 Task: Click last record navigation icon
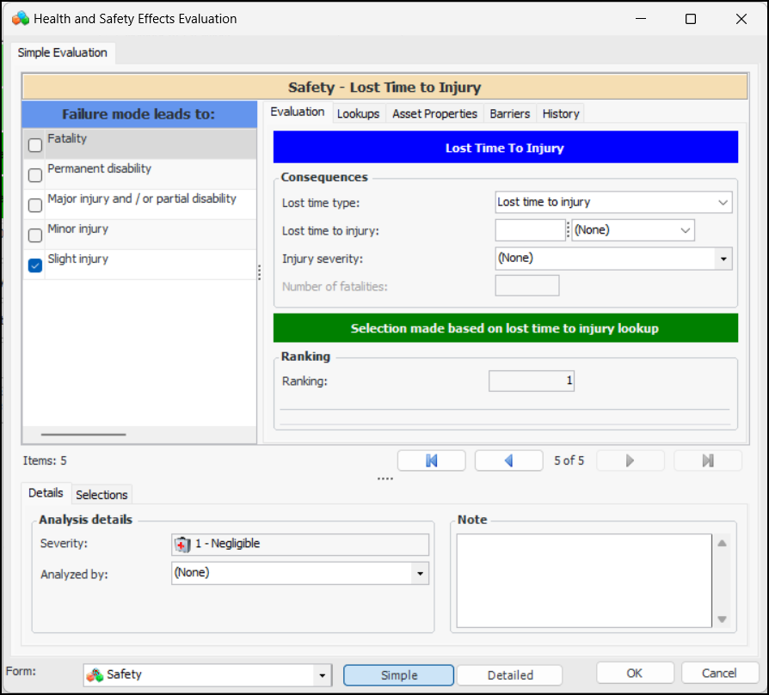pos(707,460)
